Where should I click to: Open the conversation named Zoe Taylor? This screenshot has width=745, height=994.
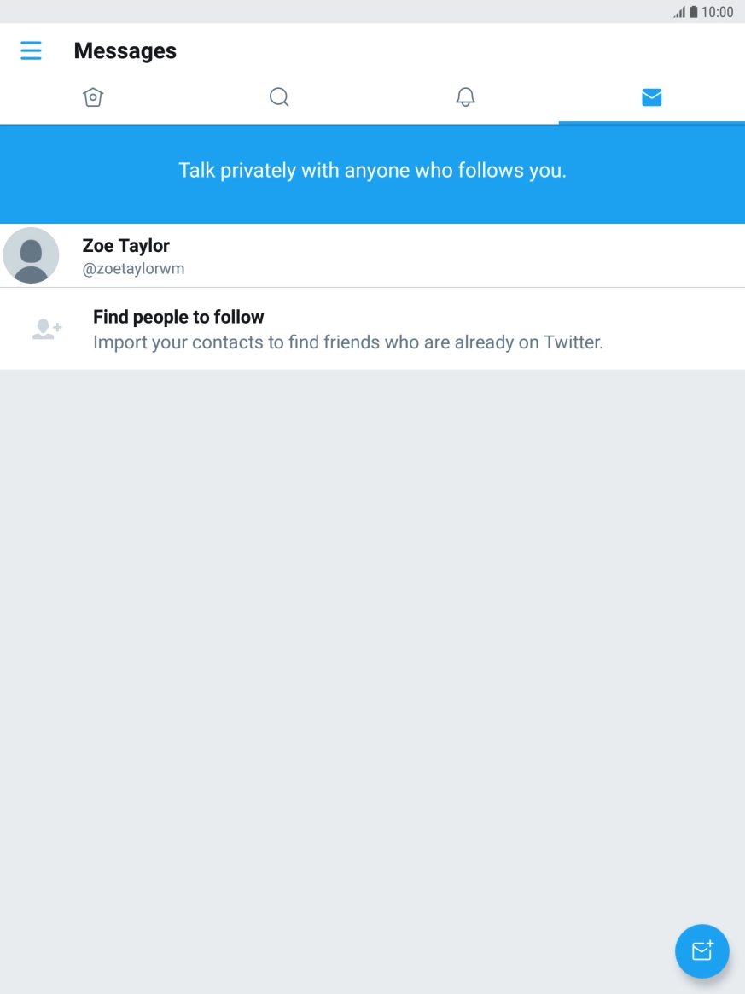(126, 246)
